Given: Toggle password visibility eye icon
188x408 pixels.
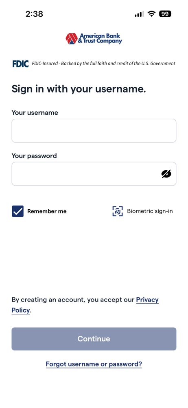Looking at the screenshot, I should point(166,174).
